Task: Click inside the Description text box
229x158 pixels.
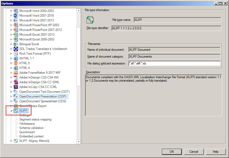Action: (153, 95)
